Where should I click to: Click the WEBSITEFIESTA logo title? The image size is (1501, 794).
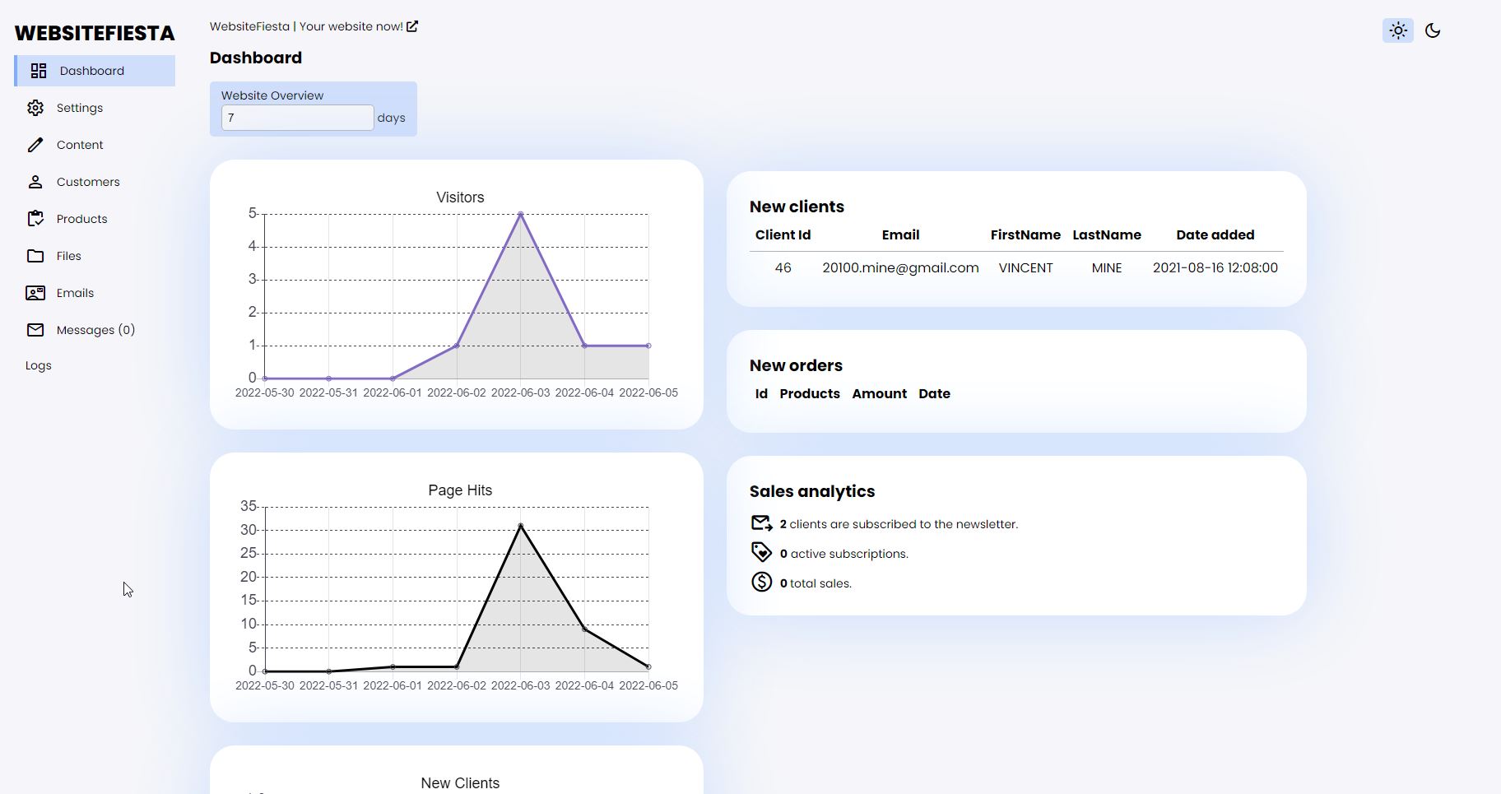click(x=95, y=33)
